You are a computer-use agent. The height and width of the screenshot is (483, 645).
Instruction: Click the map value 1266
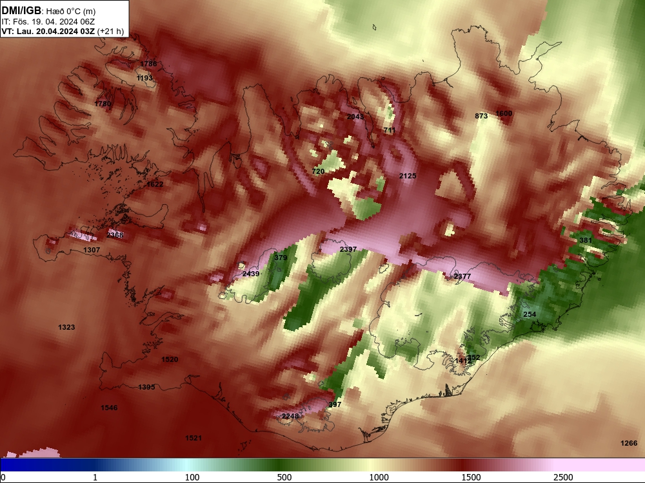[629, 444]
